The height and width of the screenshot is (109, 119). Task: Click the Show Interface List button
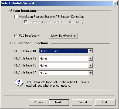(63, 36)
